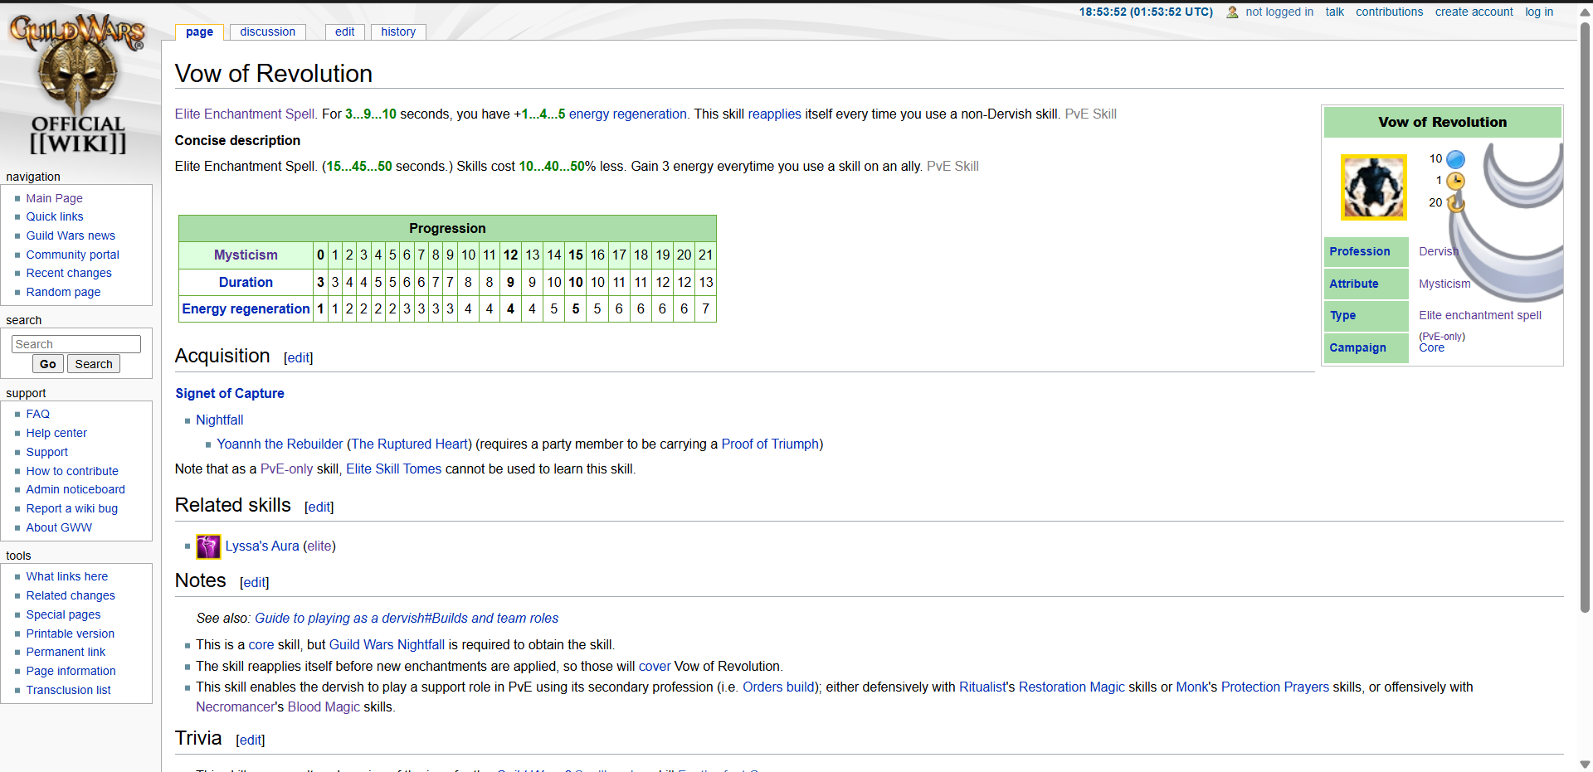Screen dimensions: 1593x772
Task: Click the Search button
Action: point(94,364)
